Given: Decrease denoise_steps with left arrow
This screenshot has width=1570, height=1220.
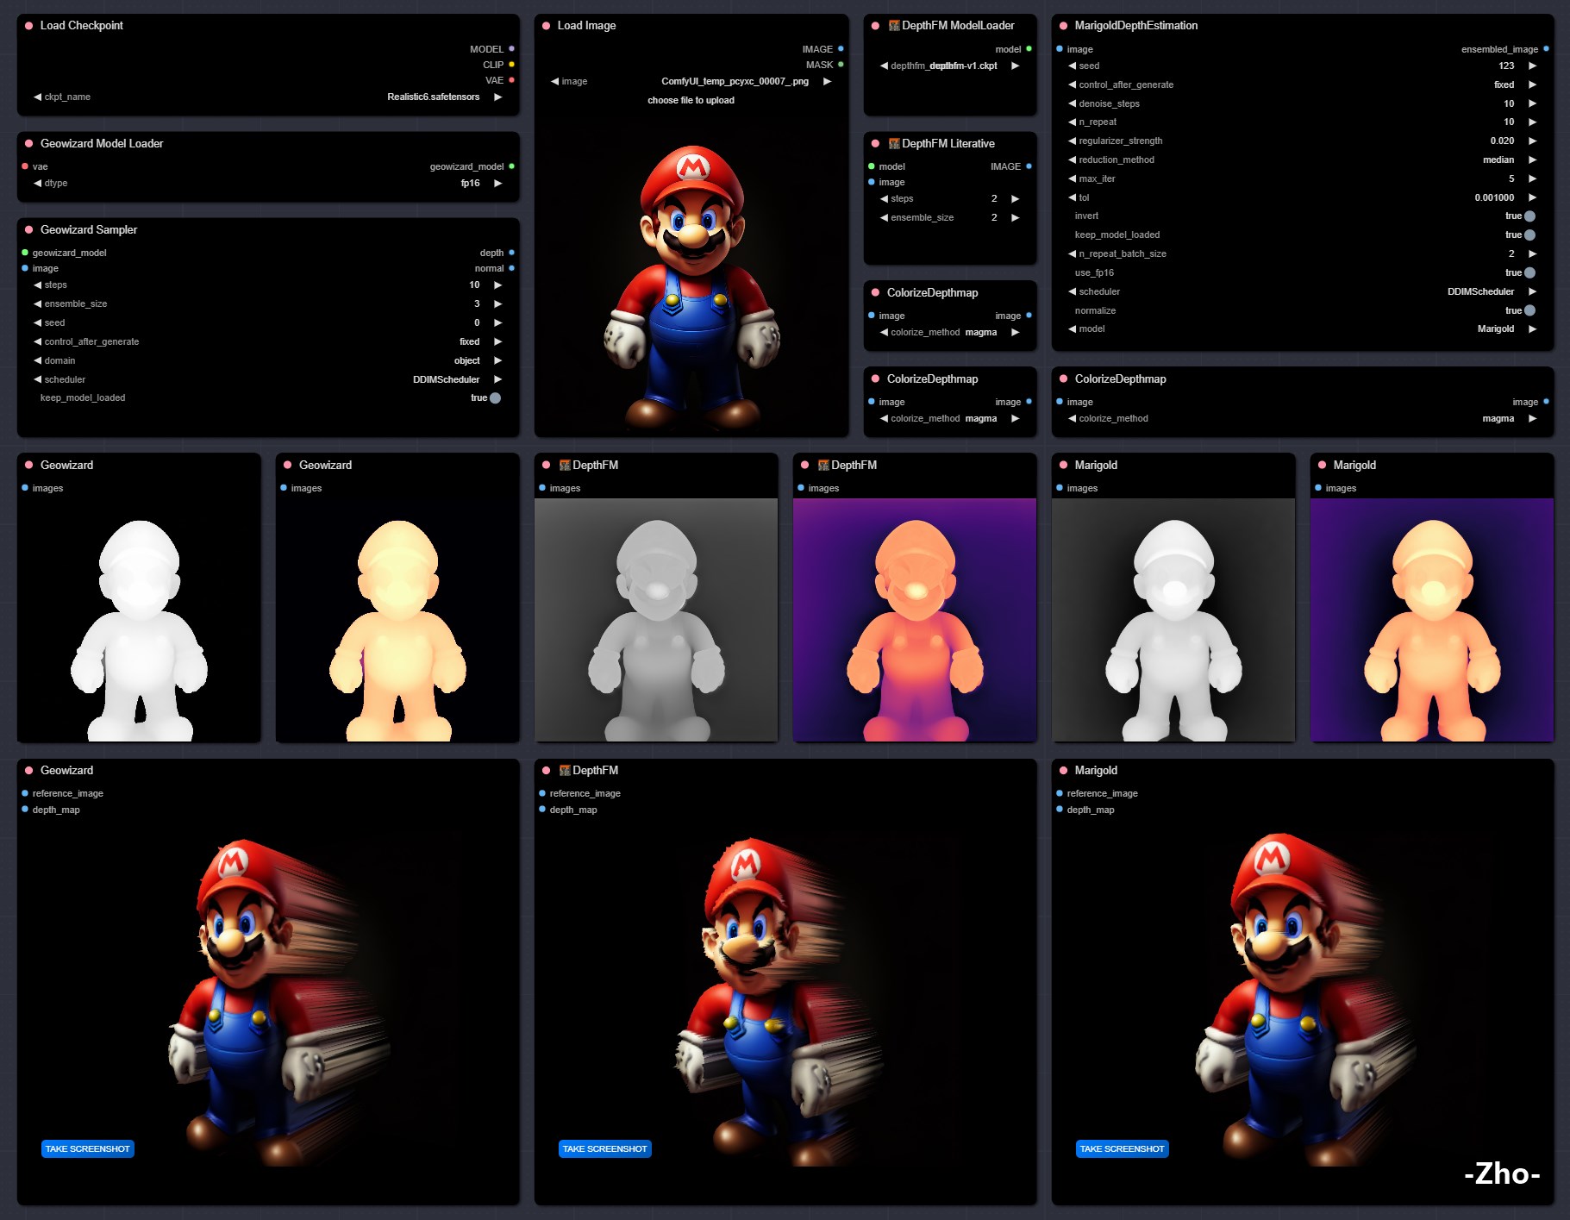Looking at the screenshot, I should tap(1072, 103).
